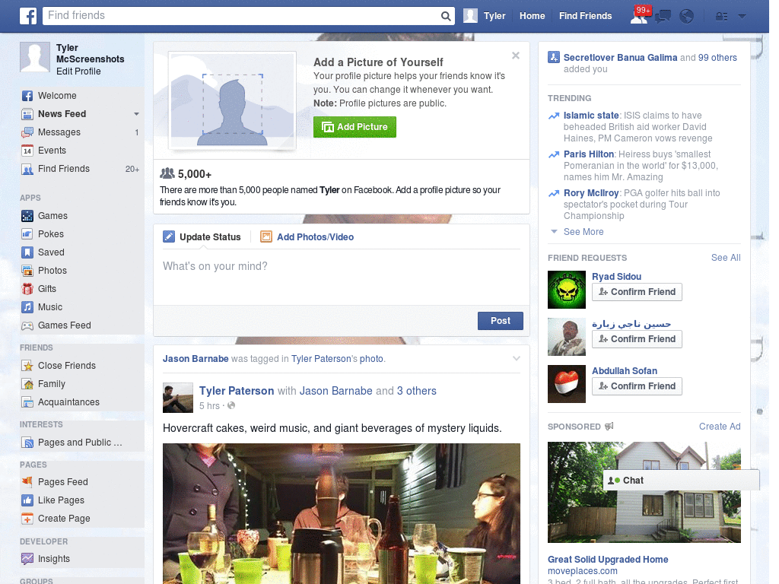The image size is (779, 584).
Task: Click Tyler Paterson's small avatar thumbnail
Action: point(178,397)
